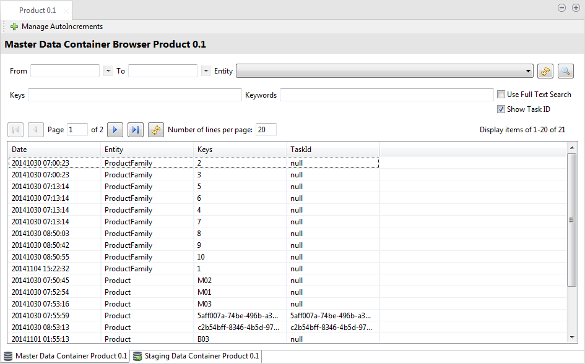The image size is (585, 364).
Task: Open the To date picker dropdown
Action: click(206, 71)
